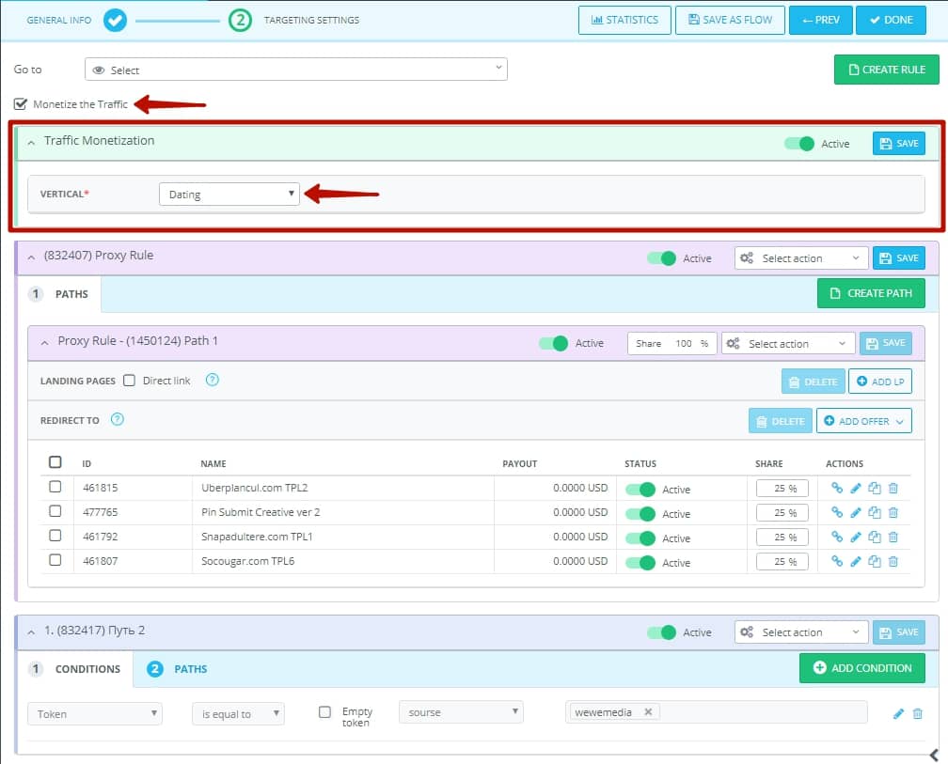Select the Targeting Settings step
This screenshot has width=948, height=764.
(x=294, y=20)
